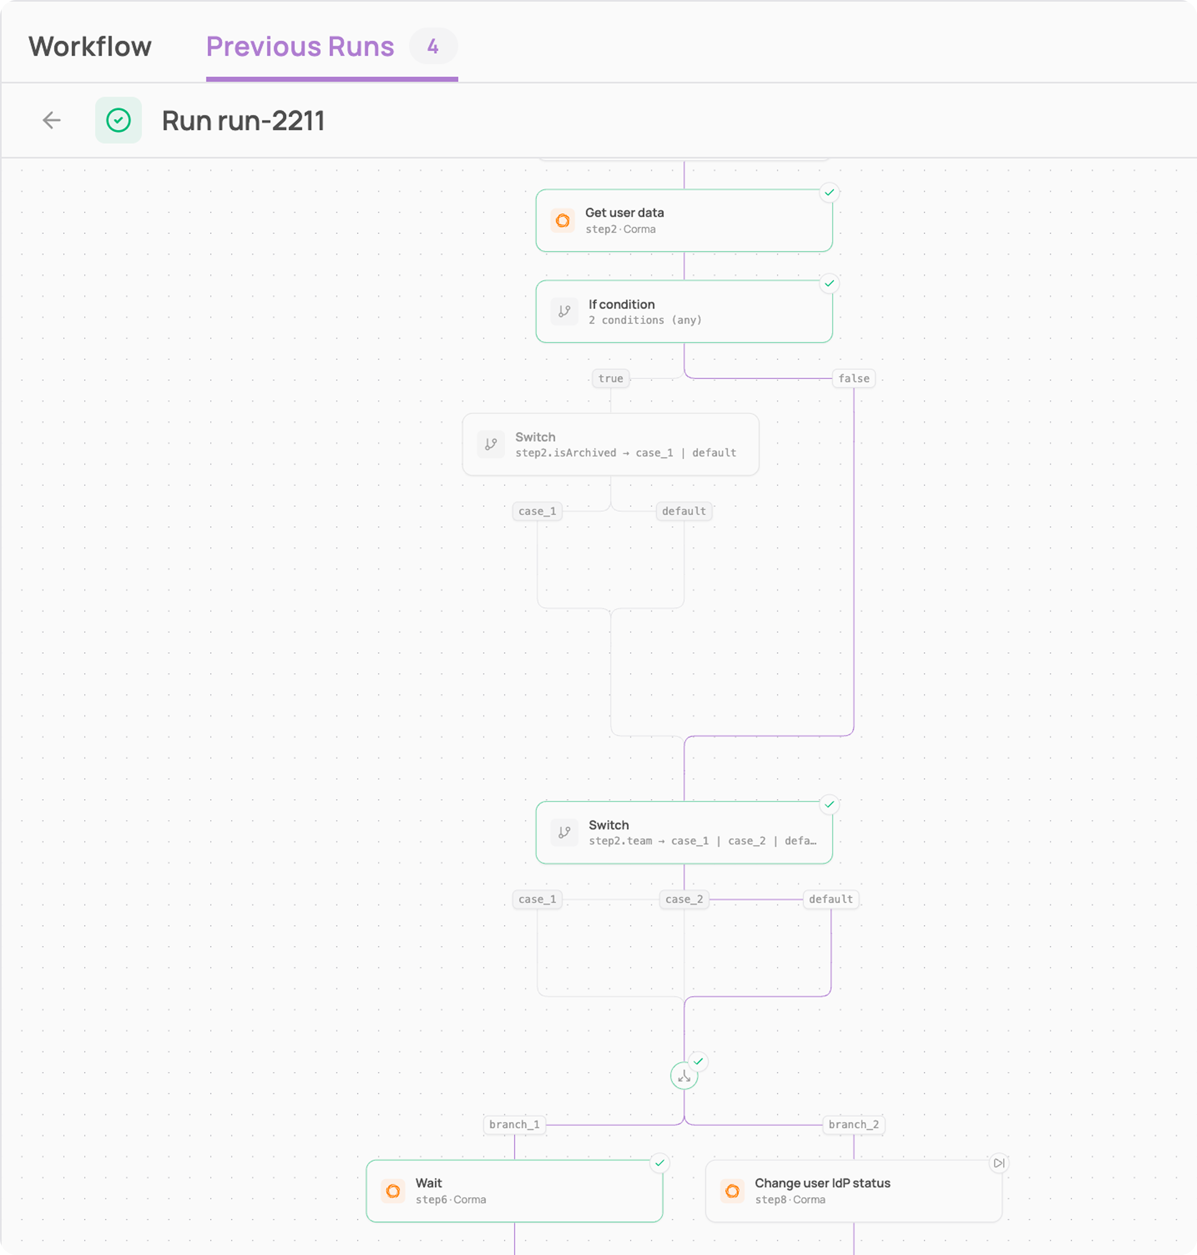
Task: Select the false branch label
Action: (x=854, y=378)
